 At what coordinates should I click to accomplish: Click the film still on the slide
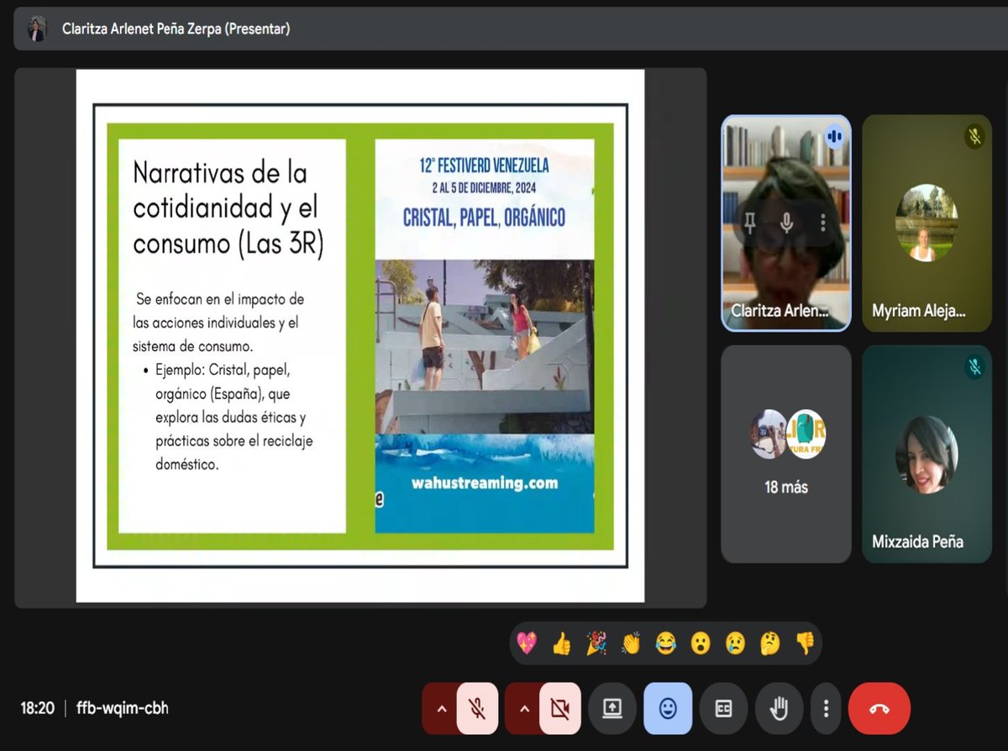[485, 346]
